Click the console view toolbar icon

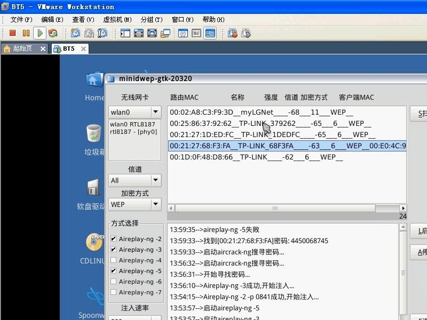[x=210, y=33]
